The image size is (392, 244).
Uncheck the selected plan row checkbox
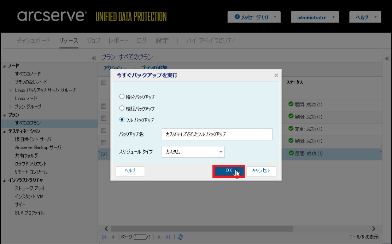coord(104,155)
